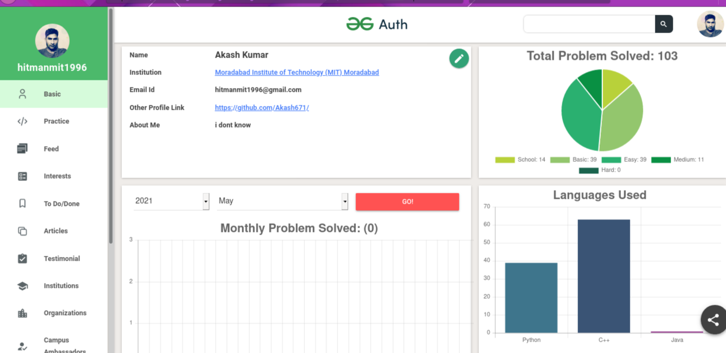Open the year dropdown showing 2021
726x353 pixels.
click(x=171, y=201)
